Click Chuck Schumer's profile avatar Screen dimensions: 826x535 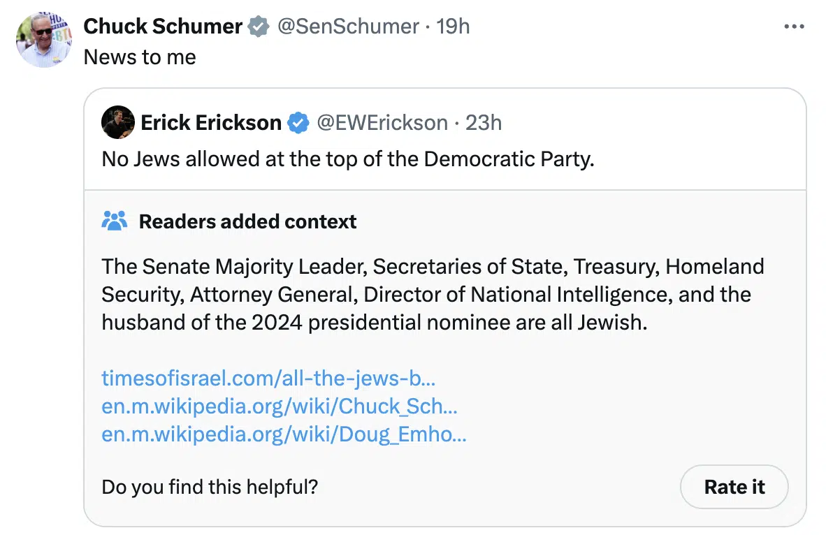(x=44, y=40)
